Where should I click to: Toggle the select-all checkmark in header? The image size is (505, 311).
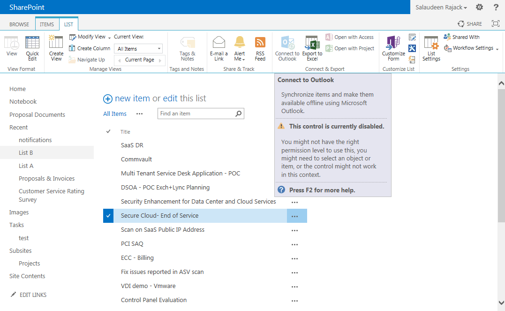[x=108, y=131]
